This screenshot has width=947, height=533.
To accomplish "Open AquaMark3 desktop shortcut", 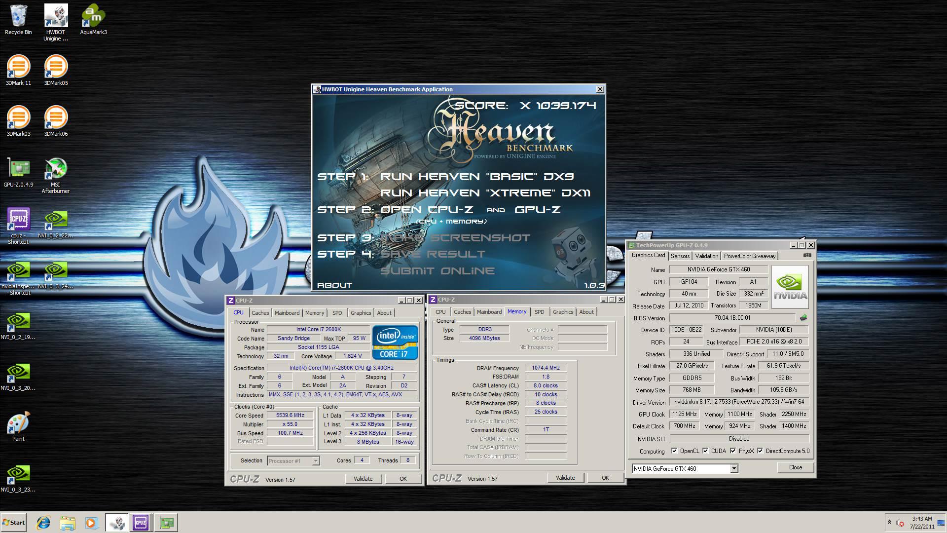I will click(93, 20).
